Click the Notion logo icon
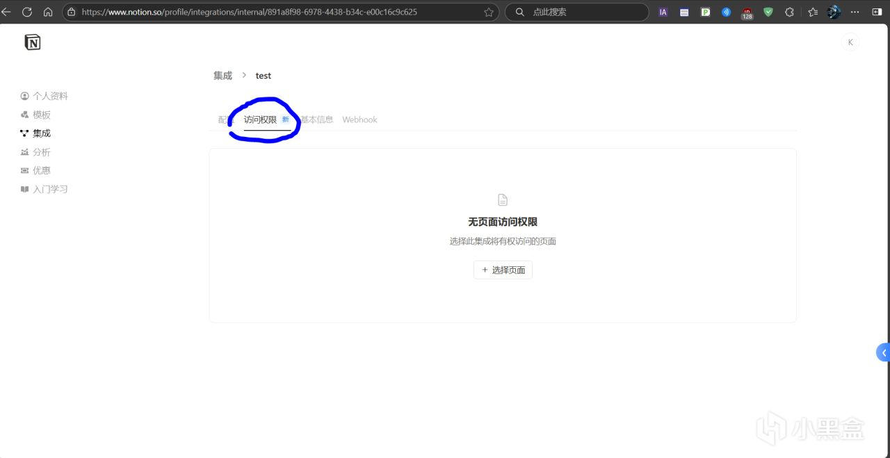The image size is (890, 458). (33, 42)
